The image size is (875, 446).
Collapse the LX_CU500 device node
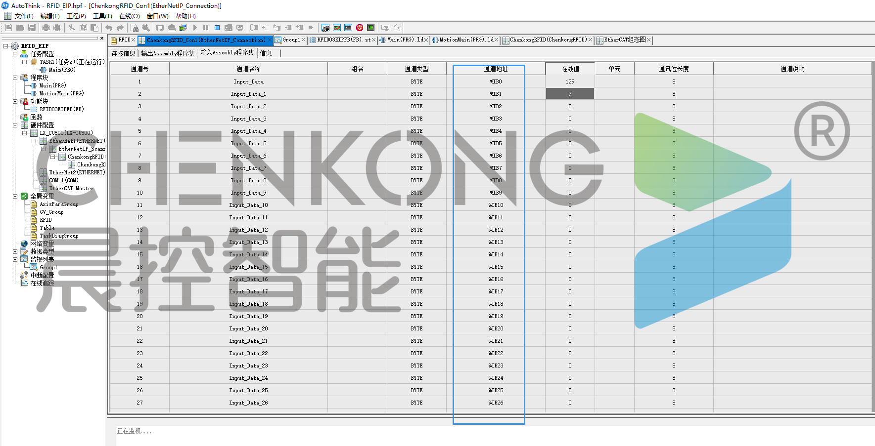coord(25,133)
